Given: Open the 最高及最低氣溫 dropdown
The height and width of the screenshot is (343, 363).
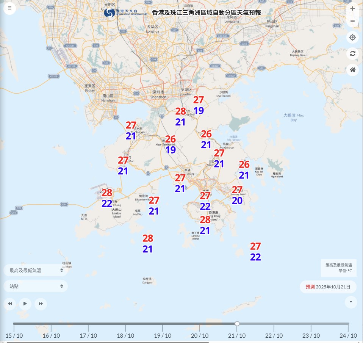Looking at the screenshot, I should click(36, 270).
